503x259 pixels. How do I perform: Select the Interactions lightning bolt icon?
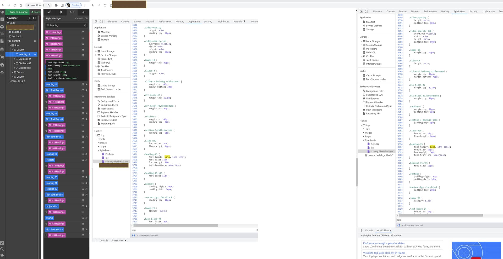83,12
